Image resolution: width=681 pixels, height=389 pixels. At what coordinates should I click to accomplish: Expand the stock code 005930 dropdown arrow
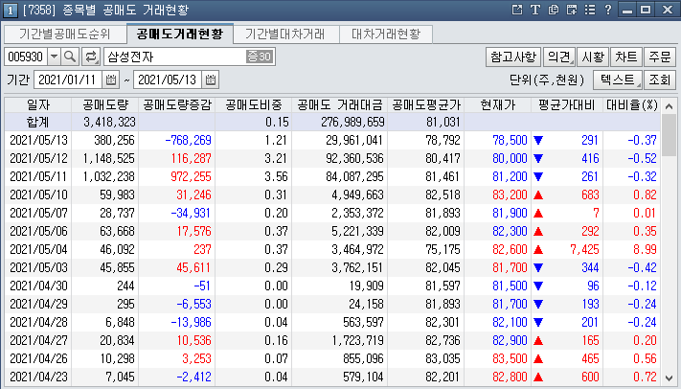pos(54,57)
